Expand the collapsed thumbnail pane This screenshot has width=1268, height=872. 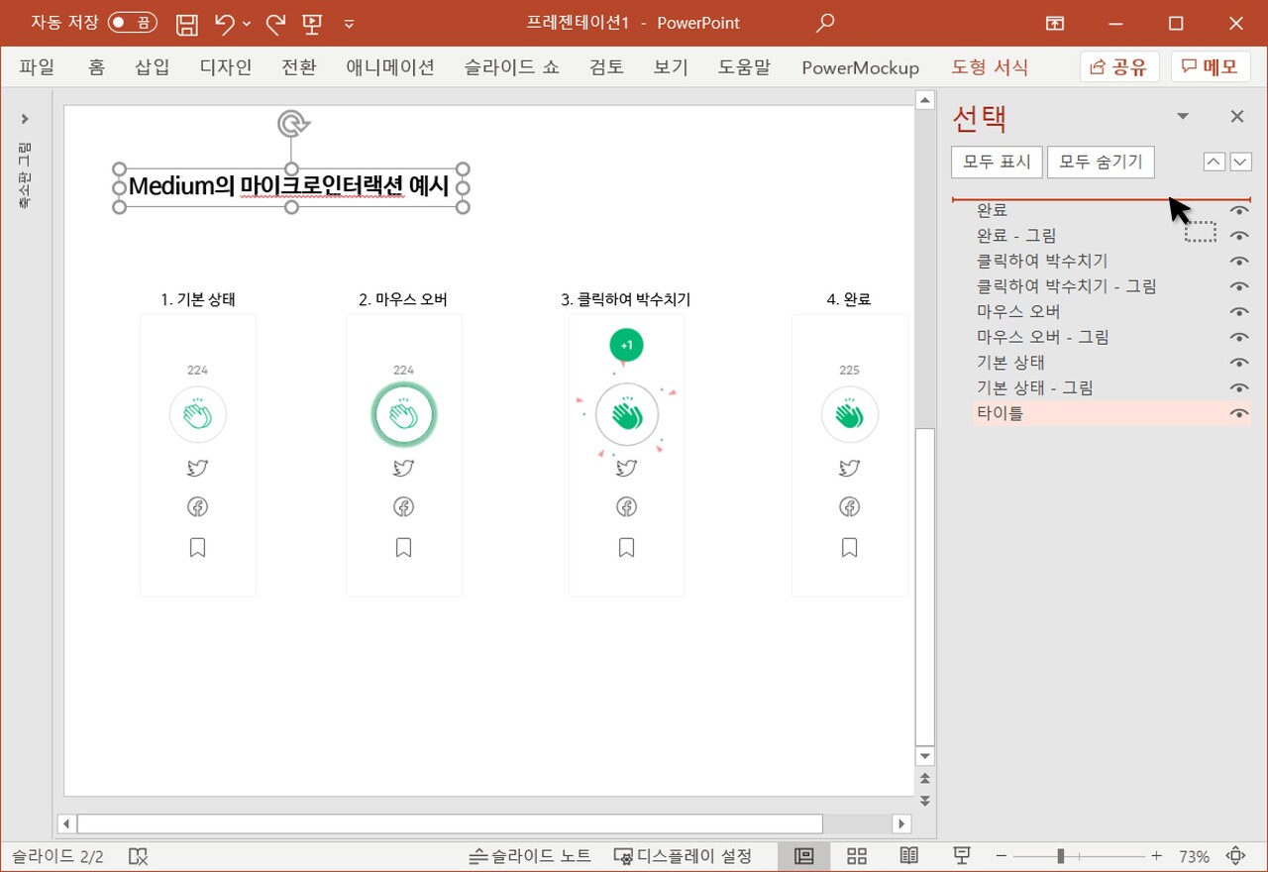[25, 119]
